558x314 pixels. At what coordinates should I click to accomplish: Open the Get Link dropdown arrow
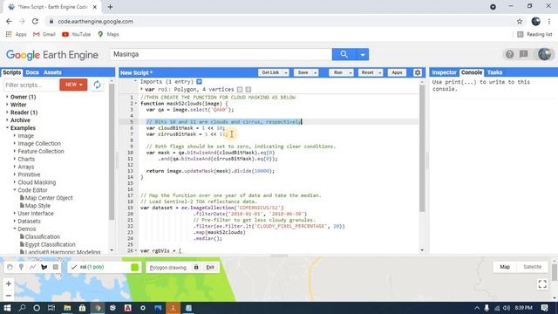click(286, 72)
